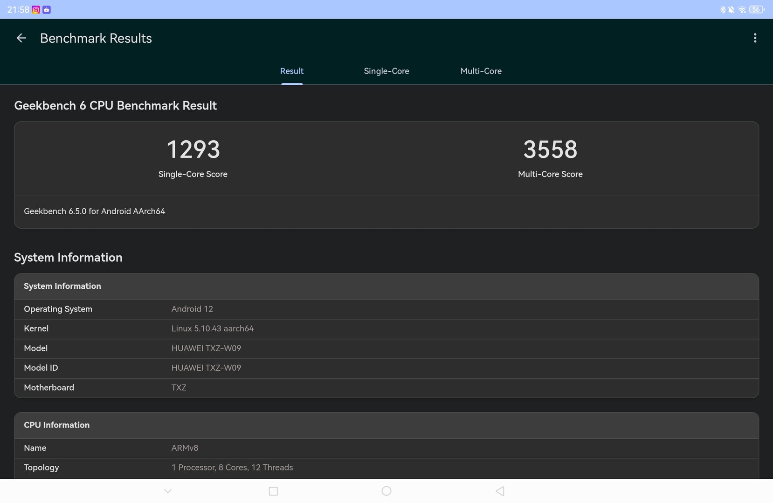Select the TXZ motherboard value
Image resolution: width=773 pixels, height=503 pixels.
(179, 387)
